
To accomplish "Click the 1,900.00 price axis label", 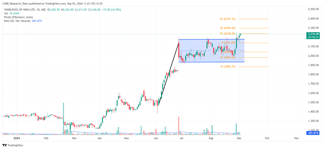I will 314,65.
